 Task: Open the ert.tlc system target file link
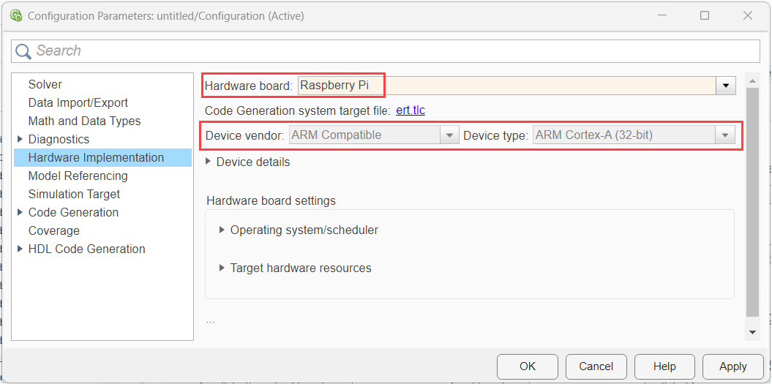tap(410, 110)
